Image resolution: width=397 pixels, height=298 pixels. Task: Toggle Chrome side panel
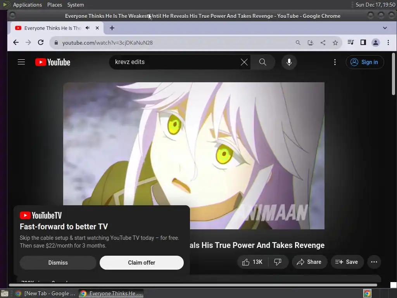363,42
